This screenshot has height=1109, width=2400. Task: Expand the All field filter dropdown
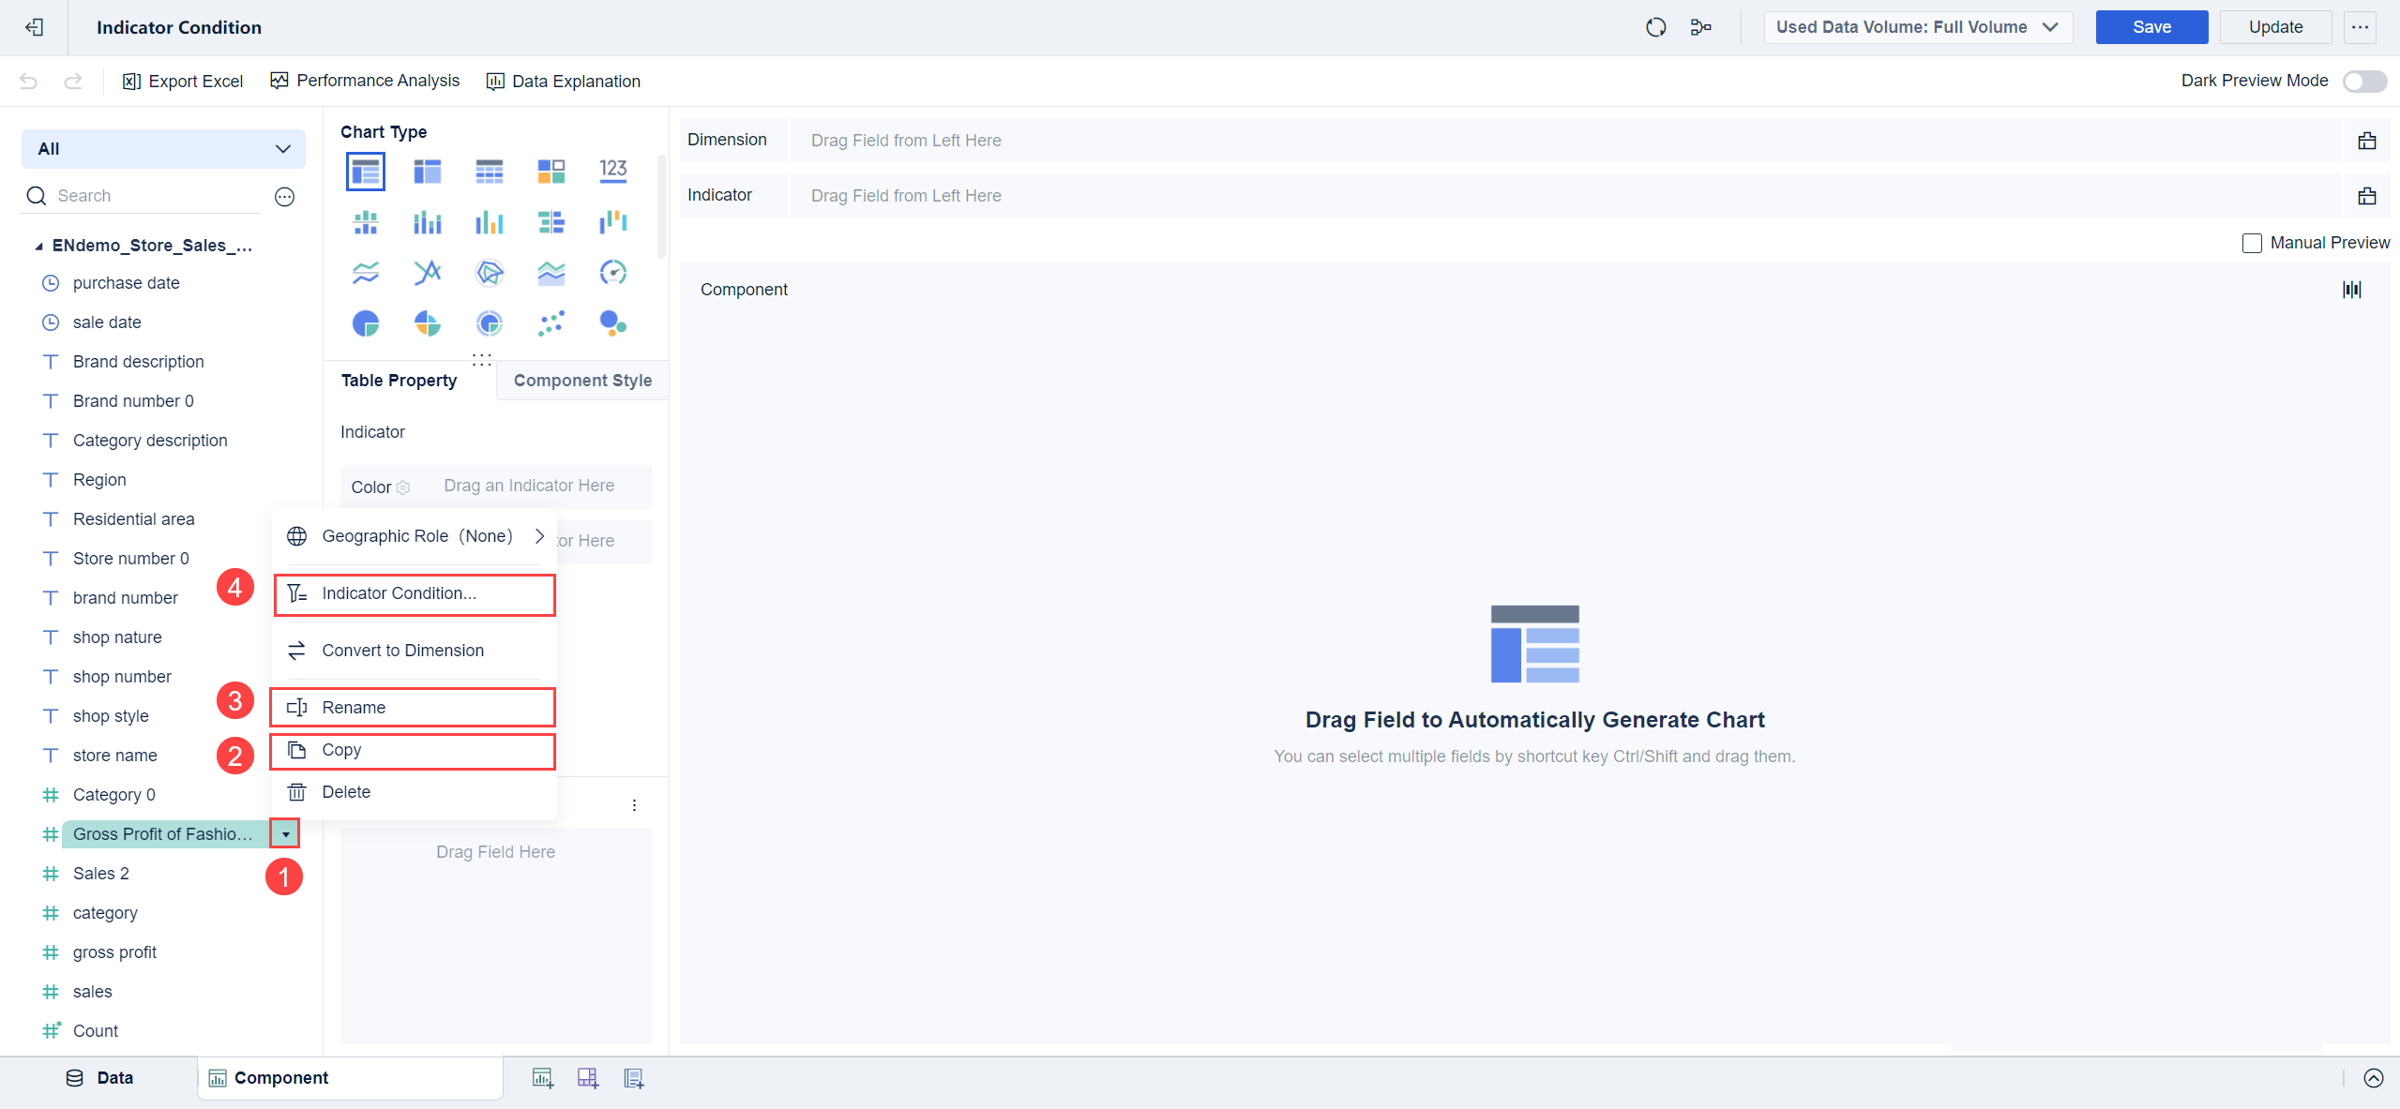click(163, 149)
